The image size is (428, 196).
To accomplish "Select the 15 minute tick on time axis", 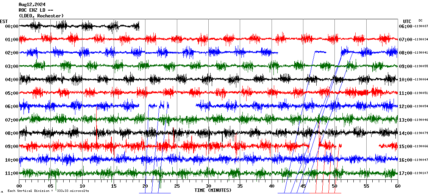I will tap(114, 186).
